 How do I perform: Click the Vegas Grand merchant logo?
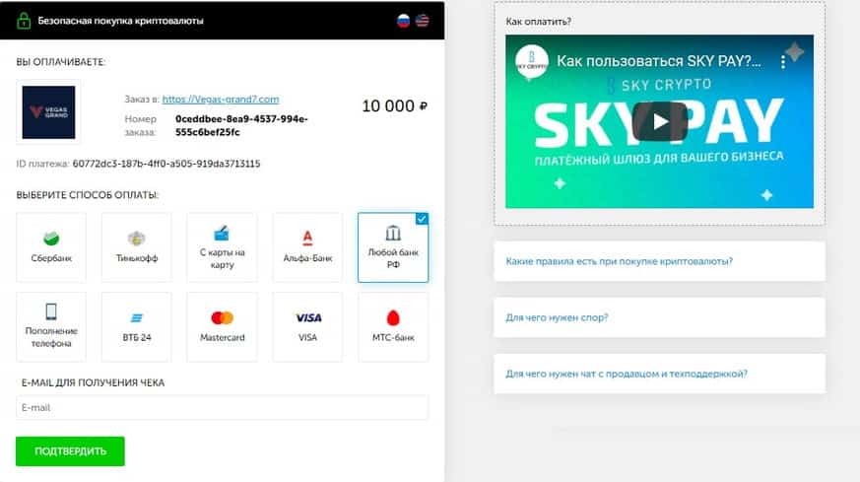coord(48,112)
